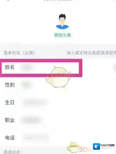Open the 生日 date row
The image size is (116, 154).
coord(58,102)
